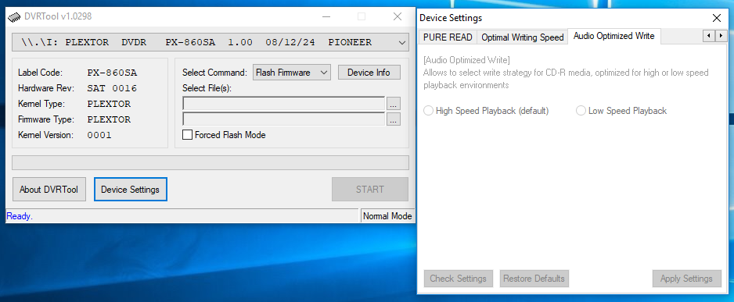Click the Ready. status text
Image resolution: width=734 pixels, height=302 pixels.
click(20, 216)
